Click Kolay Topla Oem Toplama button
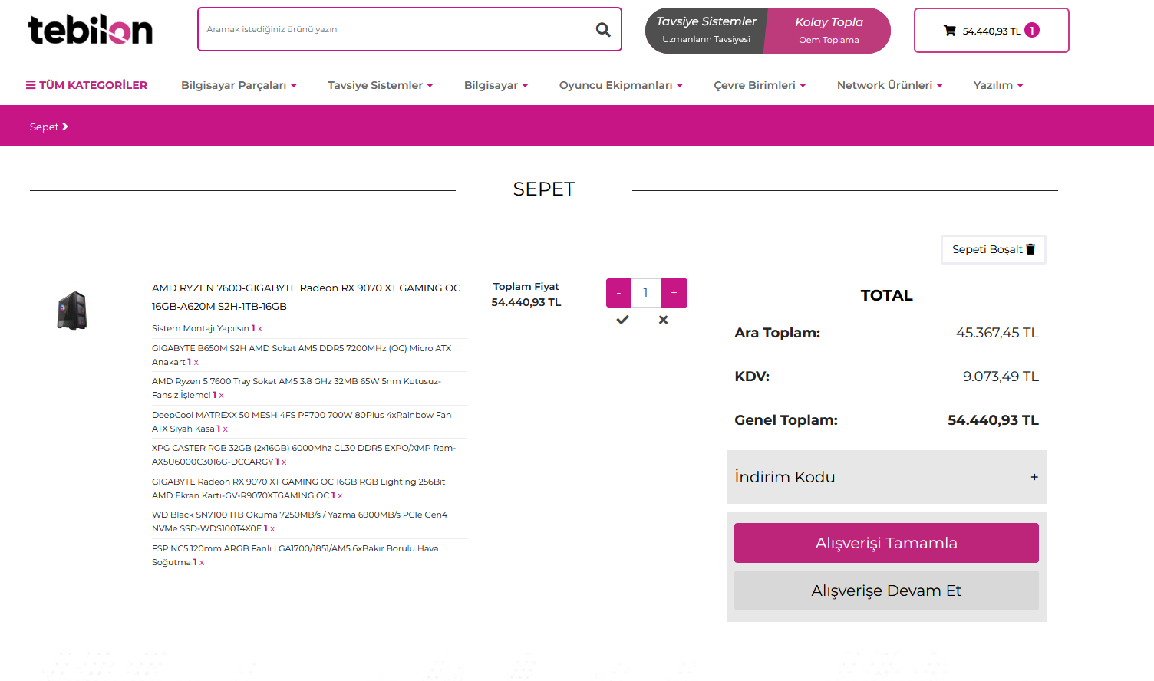1154x681 pixels. coord(829,31)
